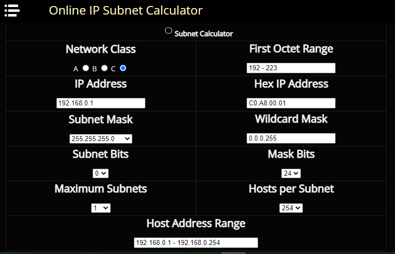Viewport: 395px width, 254px height.
Task: Select the Subnet Calculator radio button
Action: click(169, 31)
